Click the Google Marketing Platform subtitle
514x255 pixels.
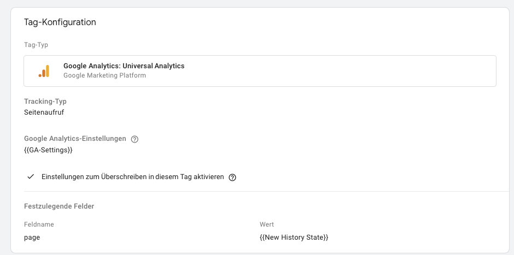[x=104, y=75]
